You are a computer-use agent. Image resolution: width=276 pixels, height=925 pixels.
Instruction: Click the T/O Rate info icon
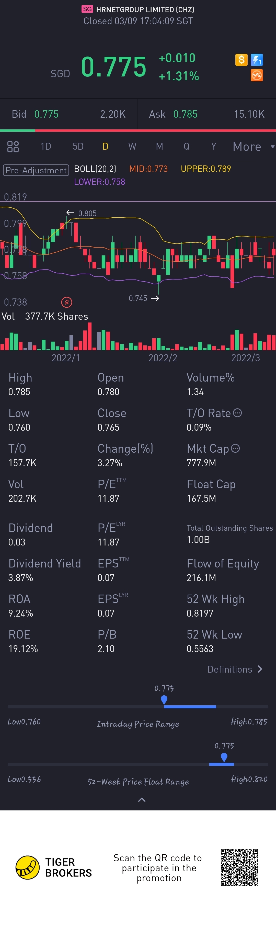click(237, 413)
